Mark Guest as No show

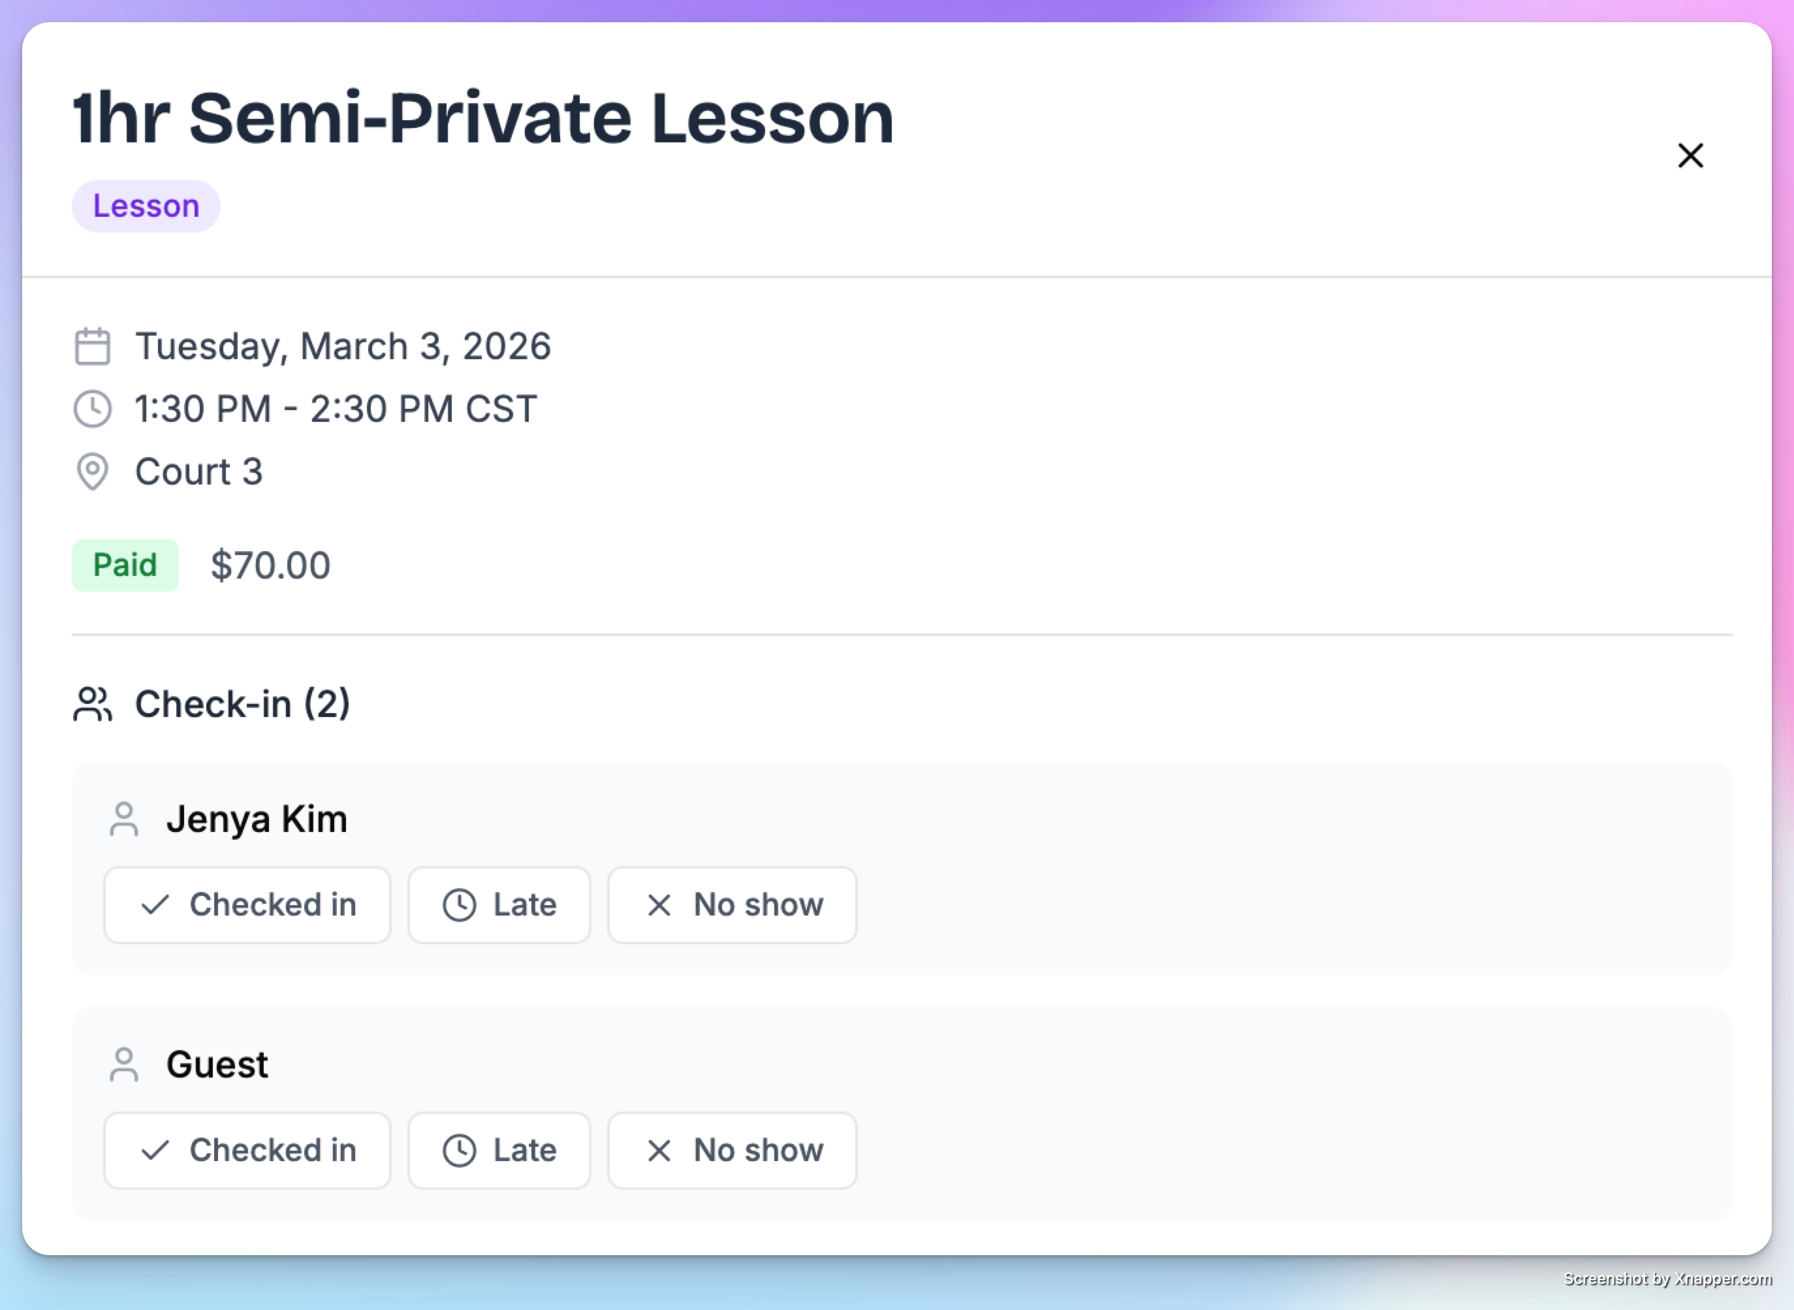pos(732,1151)
